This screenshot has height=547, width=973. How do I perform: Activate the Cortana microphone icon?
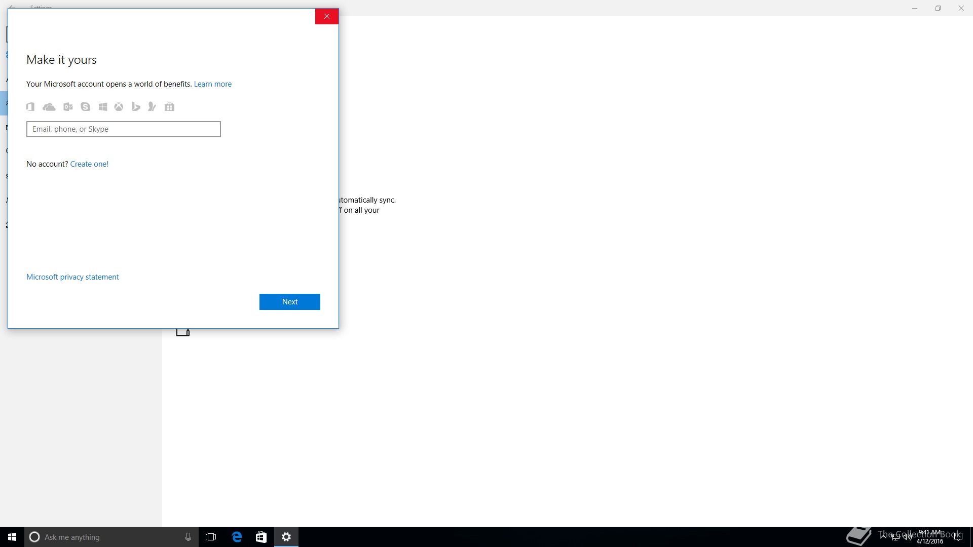coord(188,537)
